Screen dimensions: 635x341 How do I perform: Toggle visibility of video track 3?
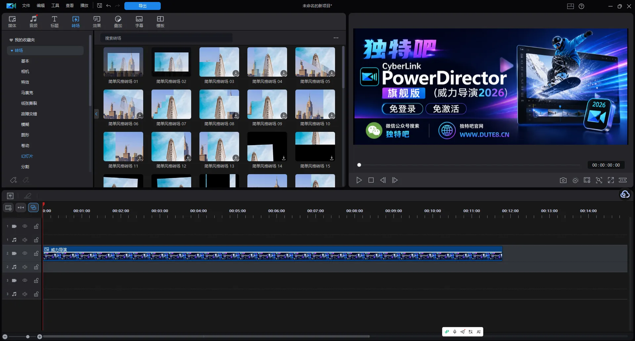25,281
